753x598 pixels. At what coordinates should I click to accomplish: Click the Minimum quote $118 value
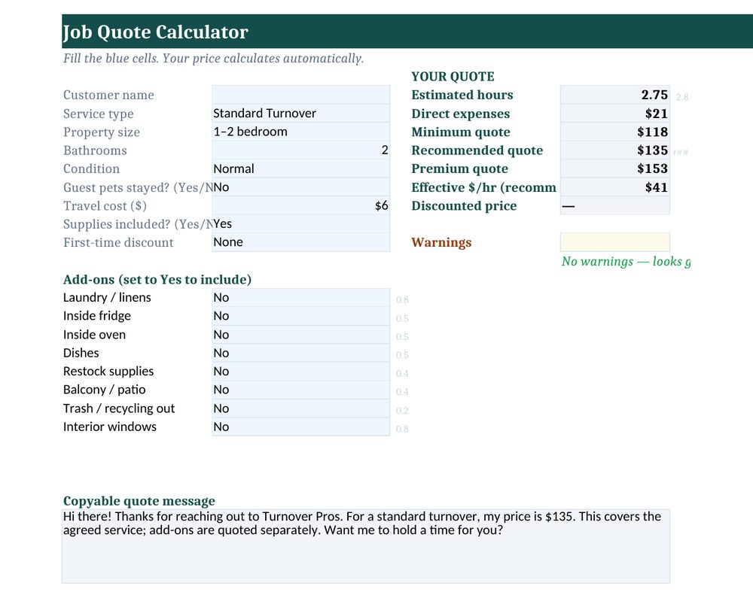[x=614, y=132]
